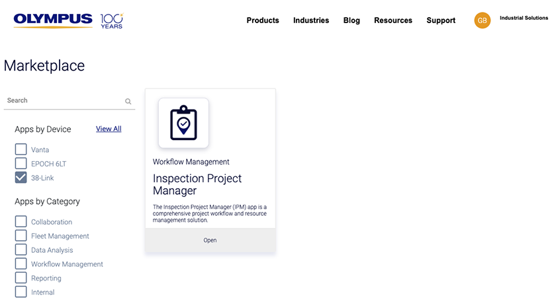The image size is (556, 305).
Task: Click View All under Apps by Device
Action: pos(109,129)
